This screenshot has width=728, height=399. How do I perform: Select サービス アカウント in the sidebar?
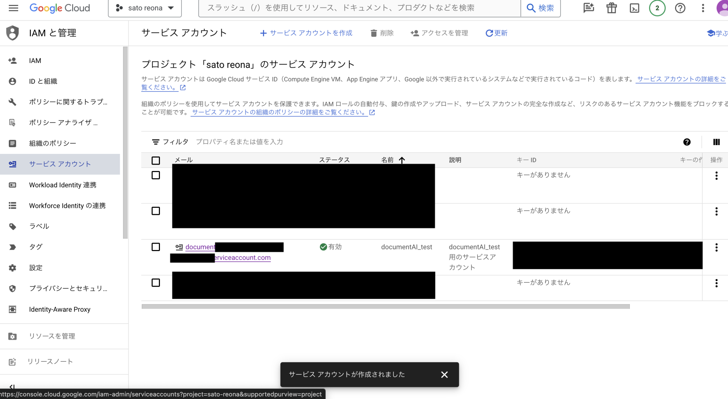59,164
